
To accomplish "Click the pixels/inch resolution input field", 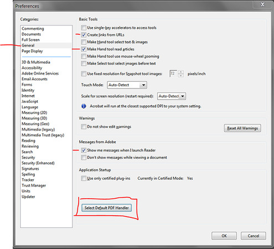I will [x=173, y=74].
